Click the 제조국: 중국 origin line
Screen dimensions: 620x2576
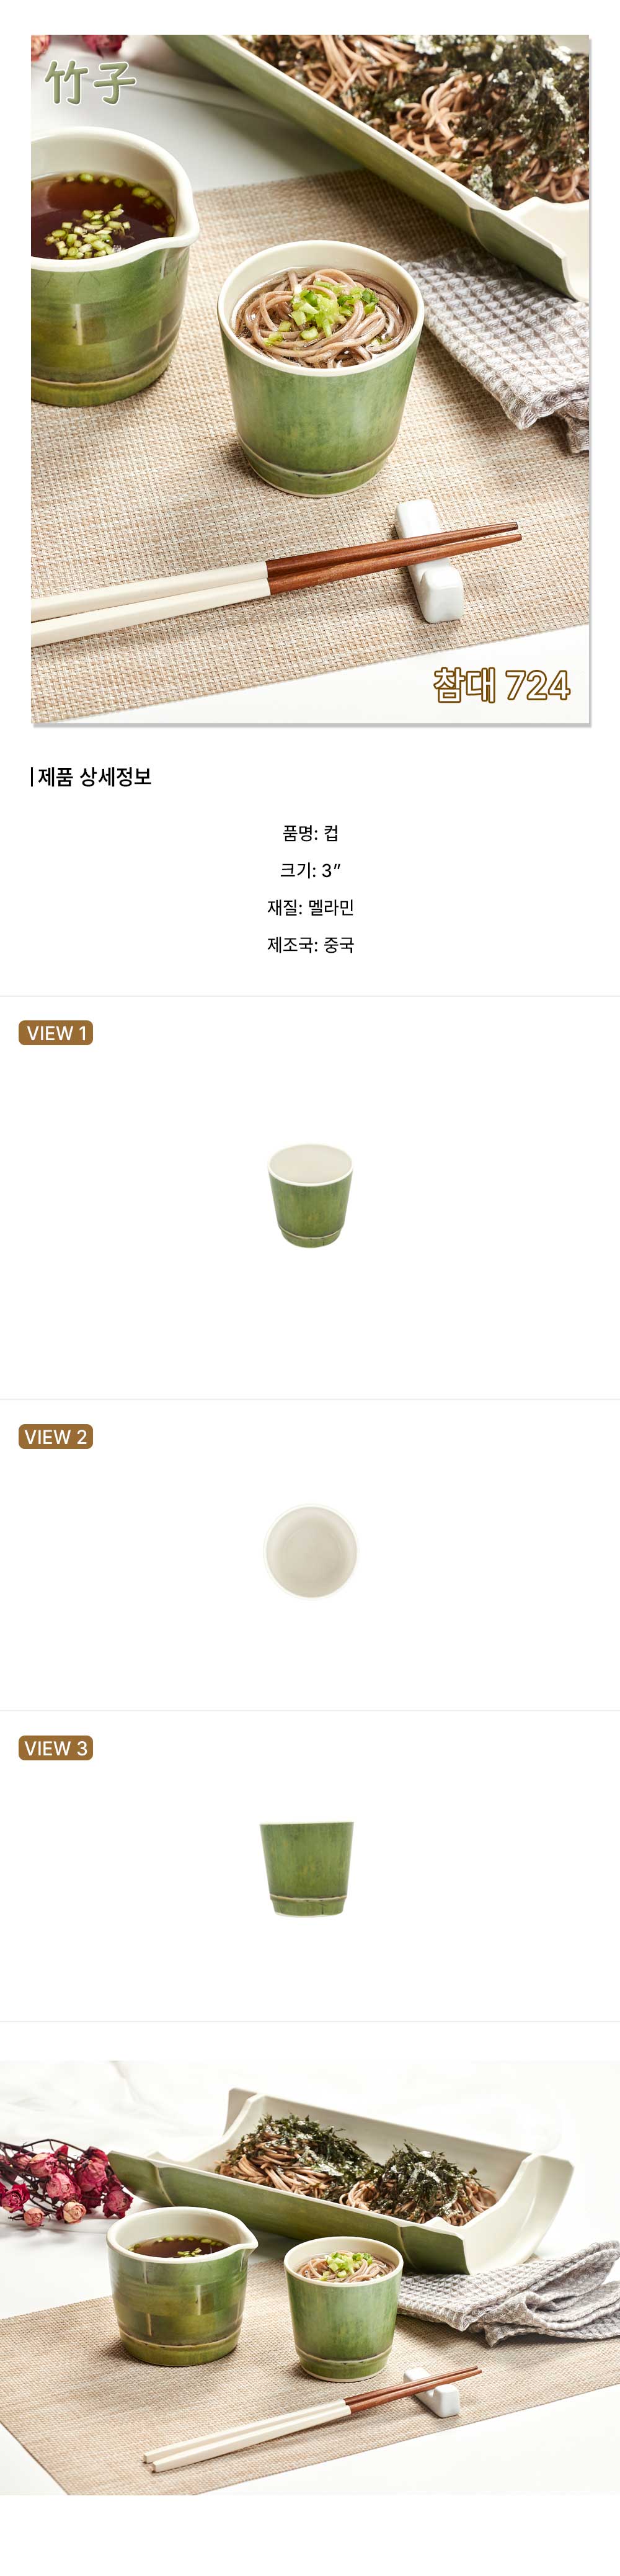tap(310, 944)
